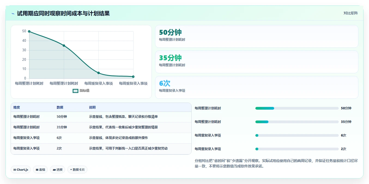Click the 2次 value right of progress bar

pos(344,149)
